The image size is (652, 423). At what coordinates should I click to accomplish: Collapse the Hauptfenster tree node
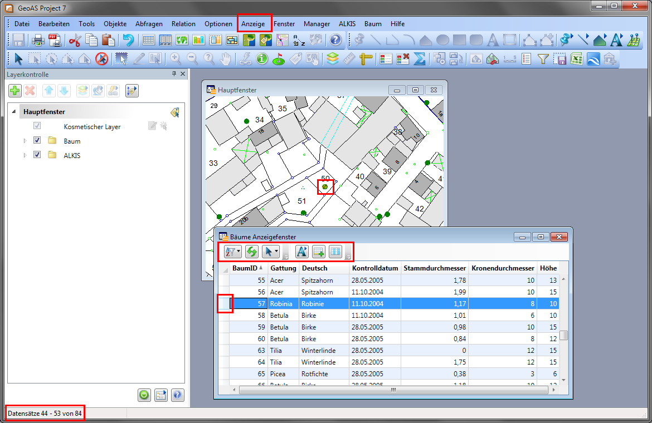point(14,112)
